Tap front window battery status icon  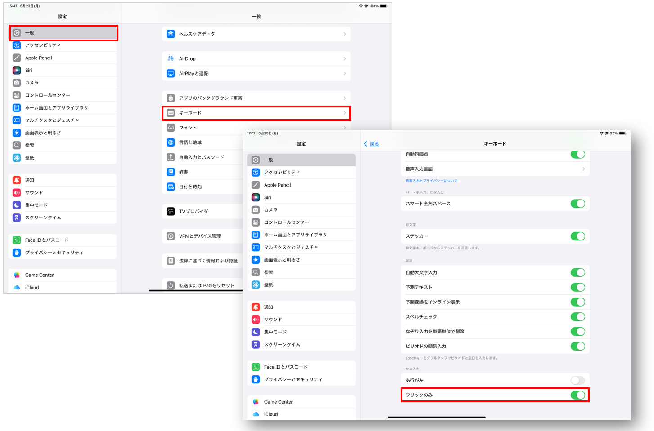(x=622, y=133)
